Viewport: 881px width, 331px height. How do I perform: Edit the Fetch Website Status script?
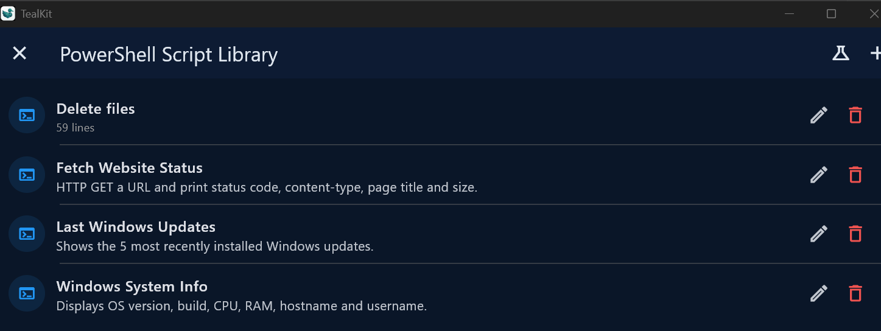819,175
